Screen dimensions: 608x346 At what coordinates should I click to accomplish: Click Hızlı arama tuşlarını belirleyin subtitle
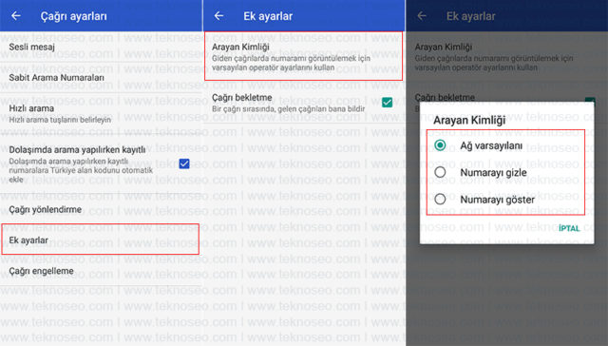(60, 120)
